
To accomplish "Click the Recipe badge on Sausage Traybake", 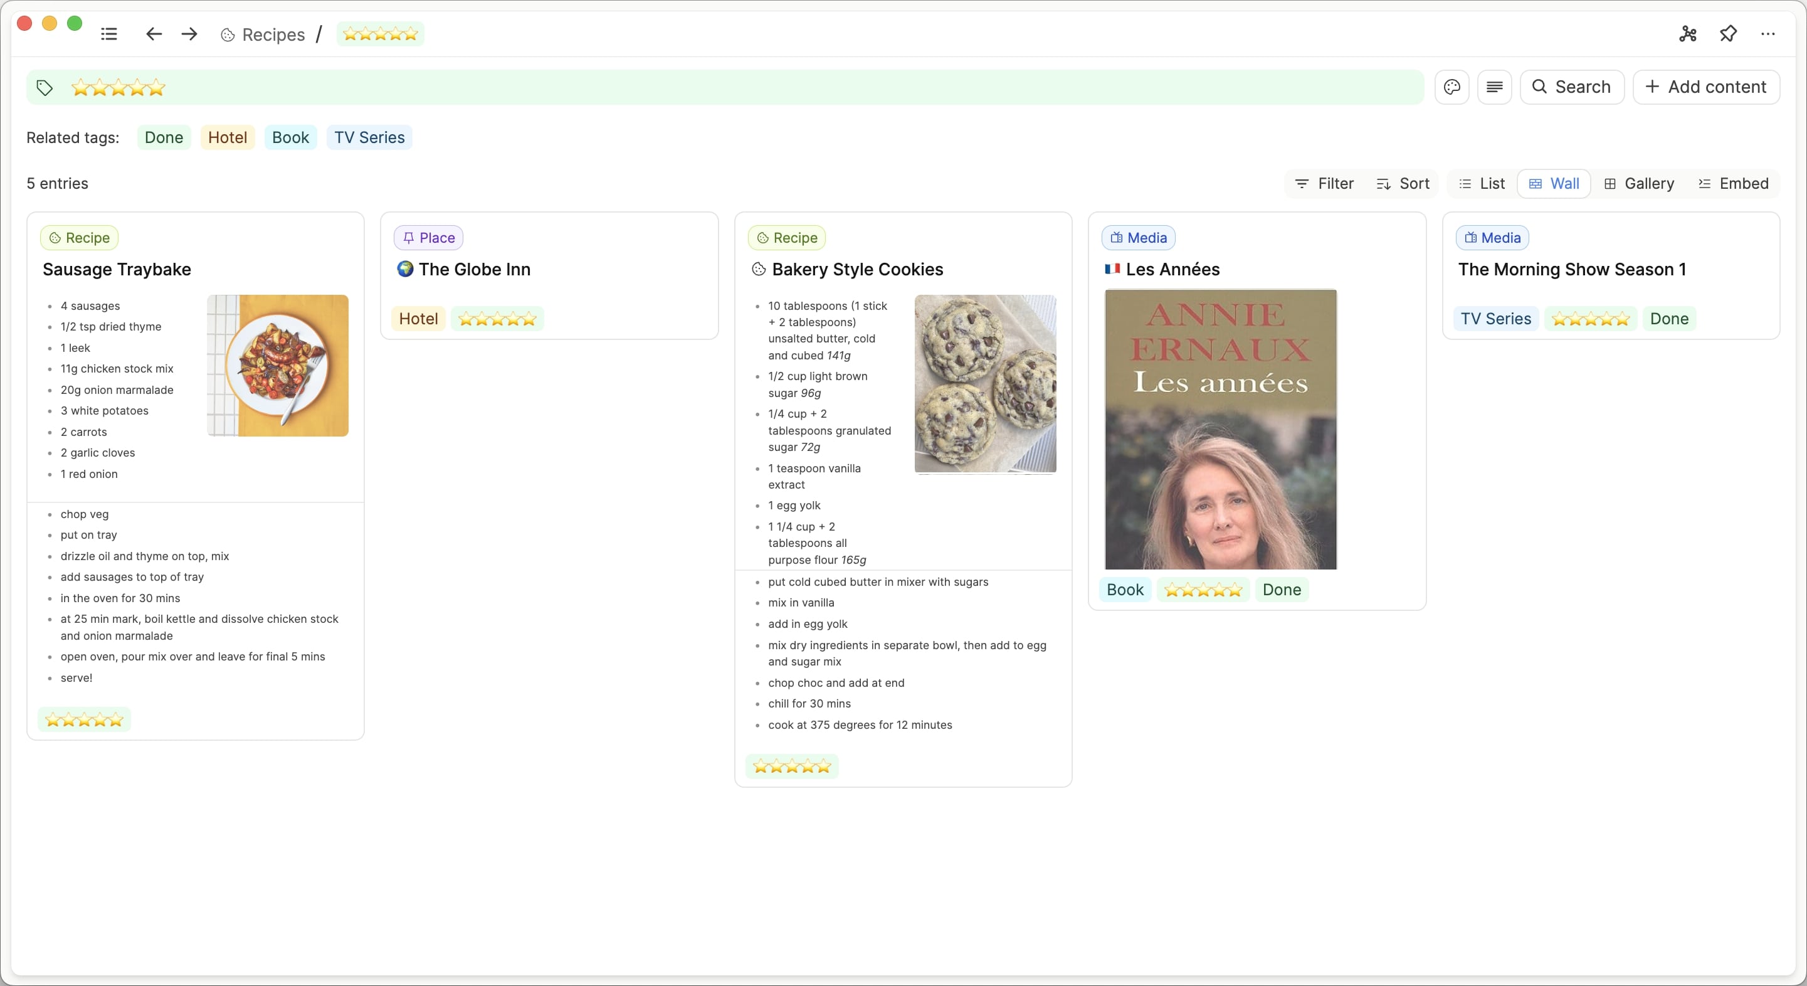I will tap(79, 238).
